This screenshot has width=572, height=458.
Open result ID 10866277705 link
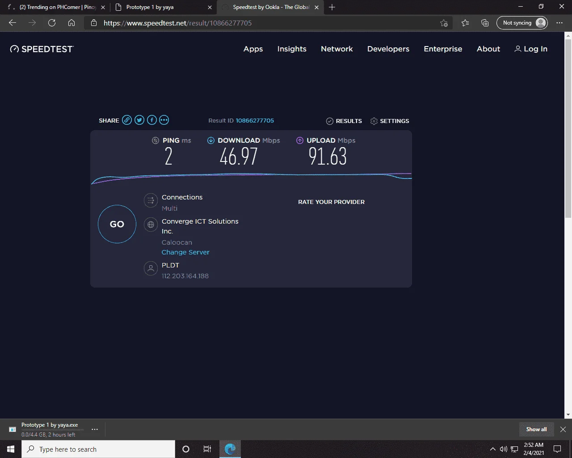(x=255, y=120)
